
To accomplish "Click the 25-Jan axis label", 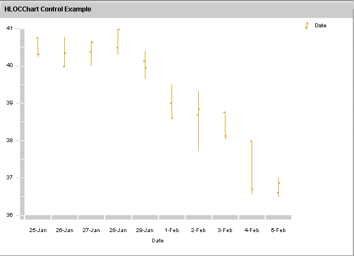I will point(38,230).
